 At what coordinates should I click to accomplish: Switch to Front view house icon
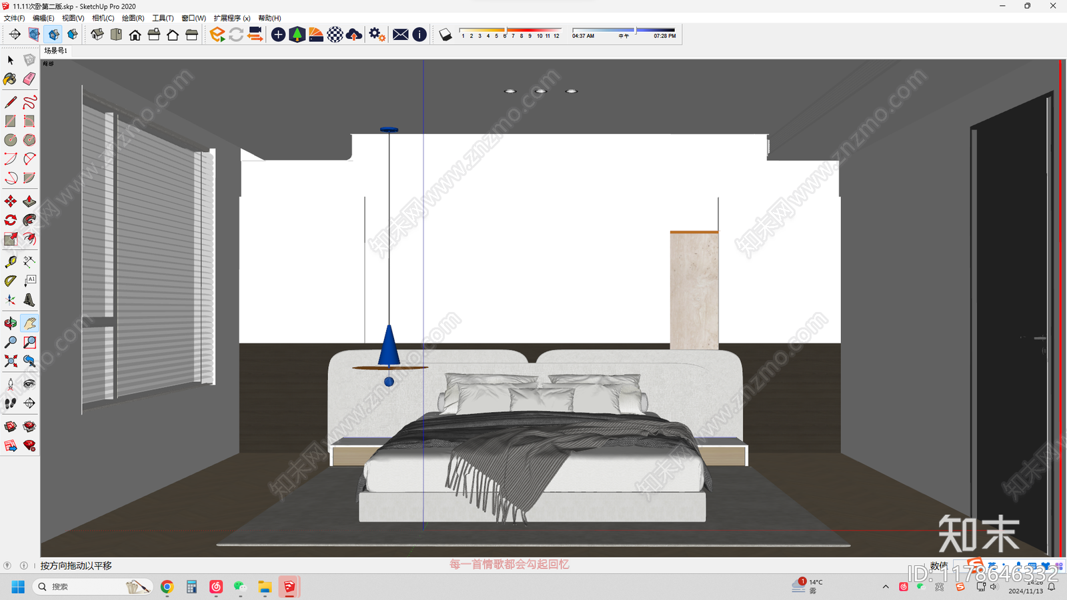click(135, 35)
